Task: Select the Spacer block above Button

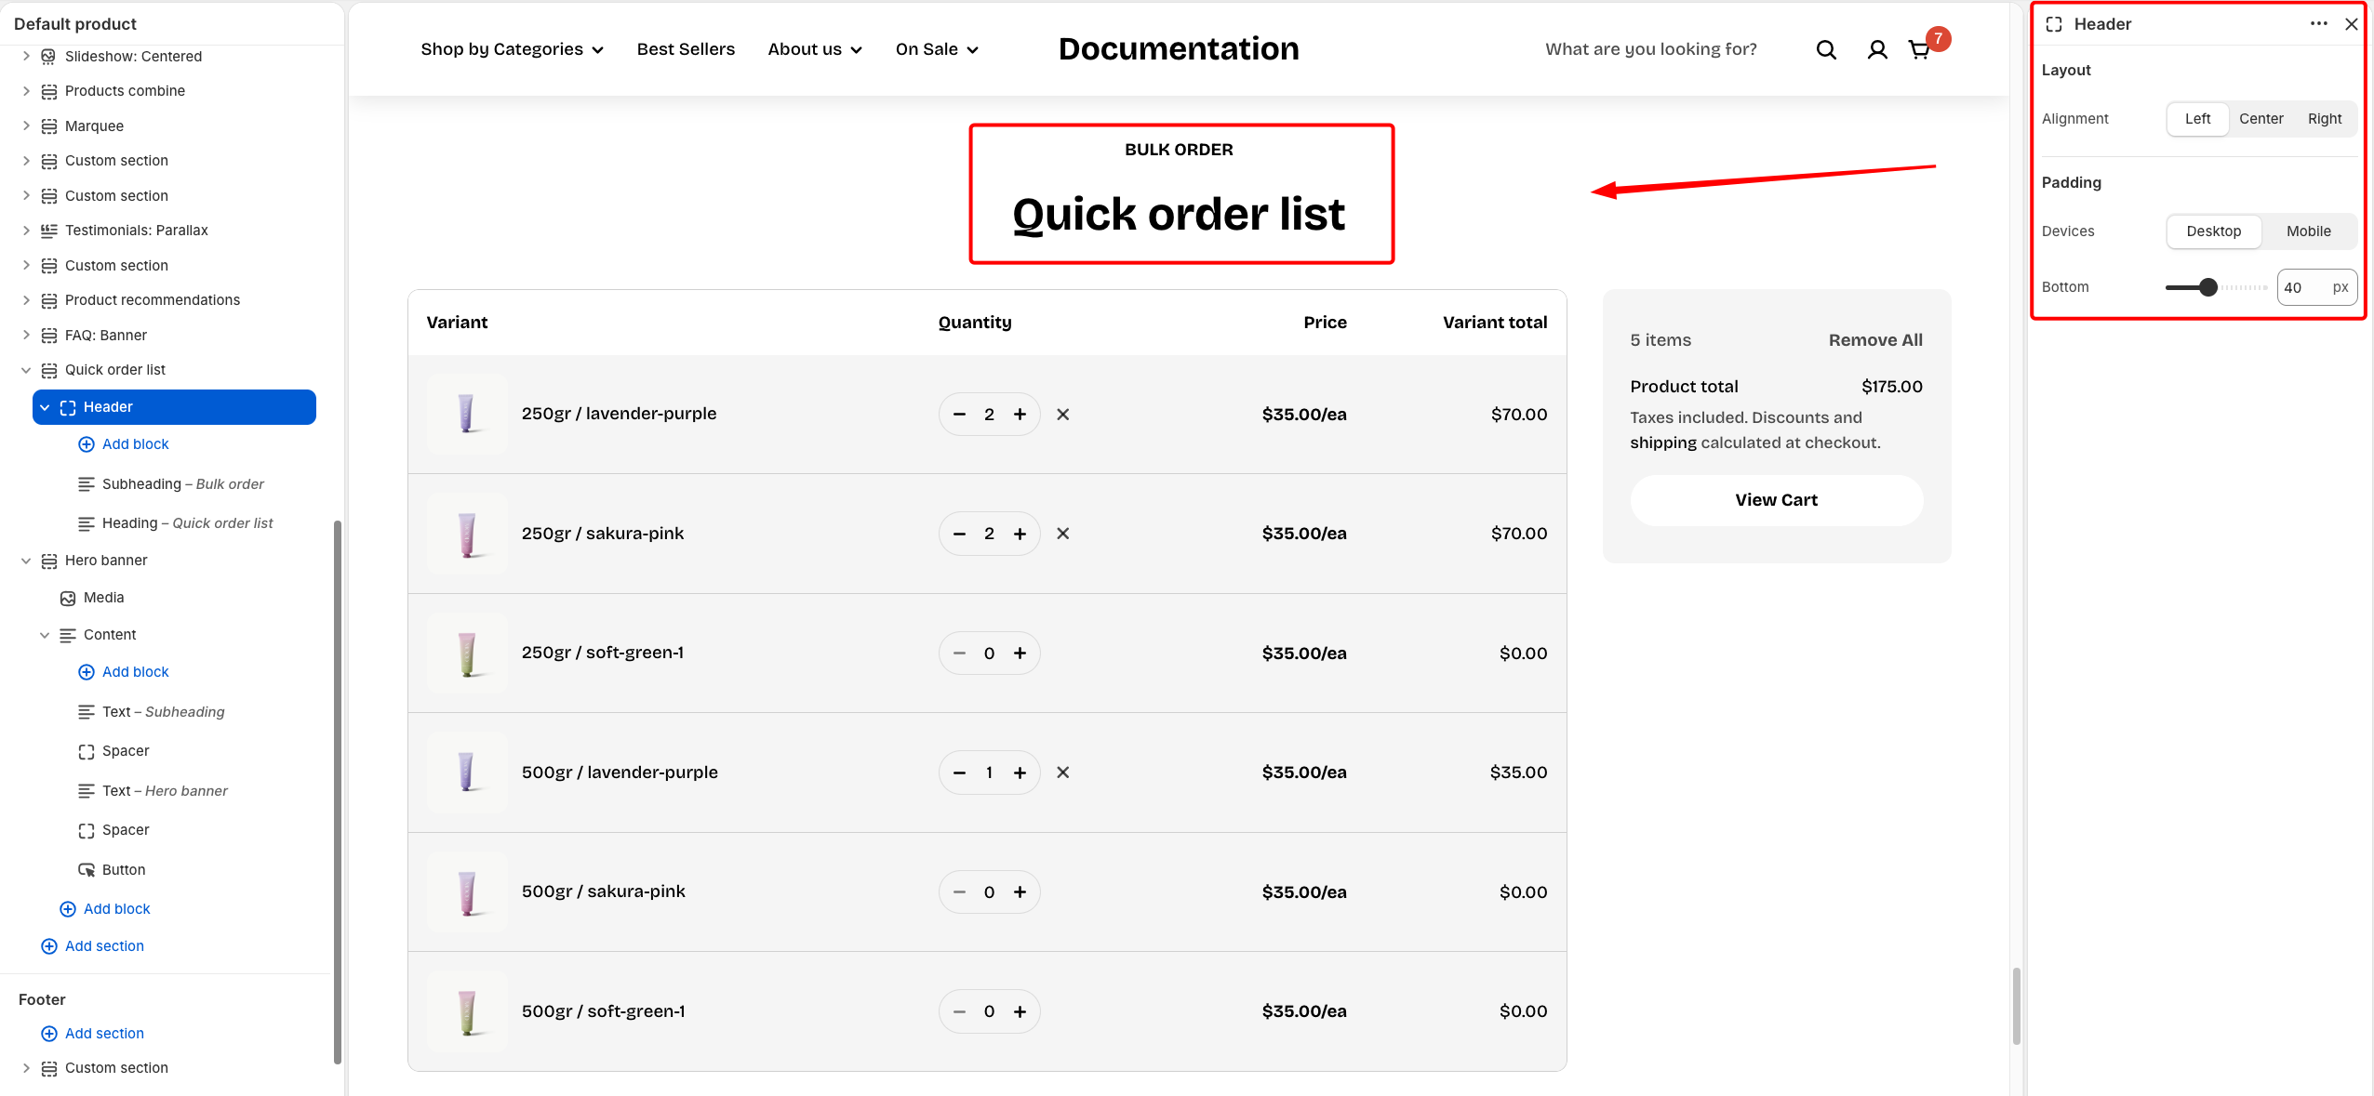Action: point(125,830)
